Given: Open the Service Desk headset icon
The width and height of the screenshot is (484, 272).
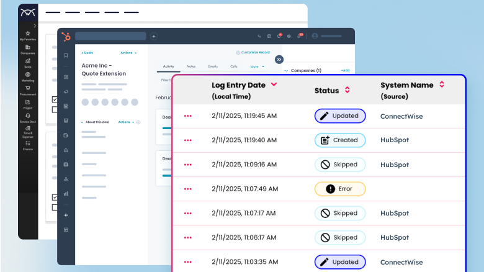Looking at the screenshot, I should point(28,117).
